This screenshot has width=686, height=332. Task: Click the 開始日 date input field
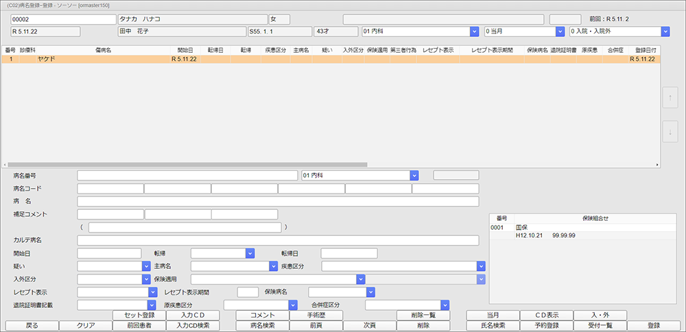(109, 253)
